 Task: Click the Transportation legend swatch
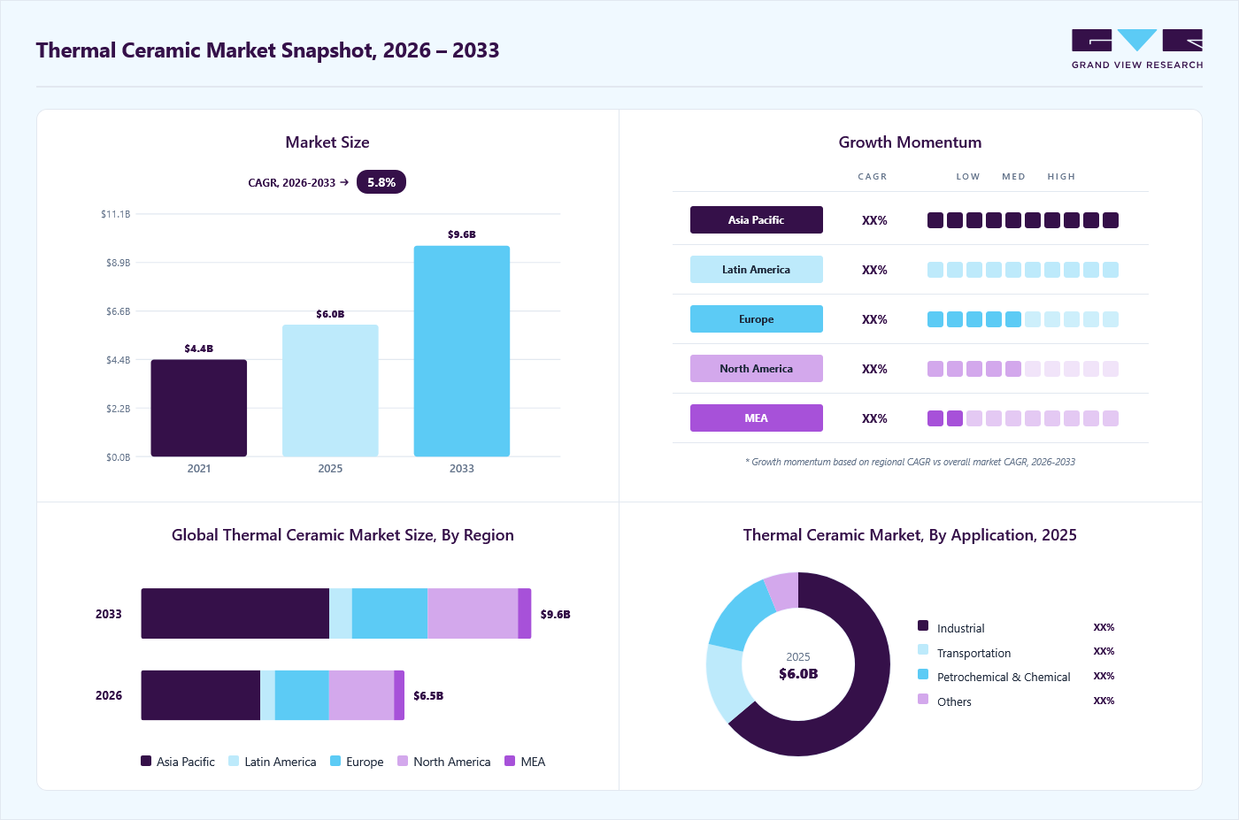(923, 649)
